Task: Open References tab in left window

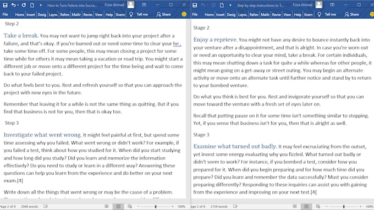Action: pyautogui.click(x=65, y=14)
